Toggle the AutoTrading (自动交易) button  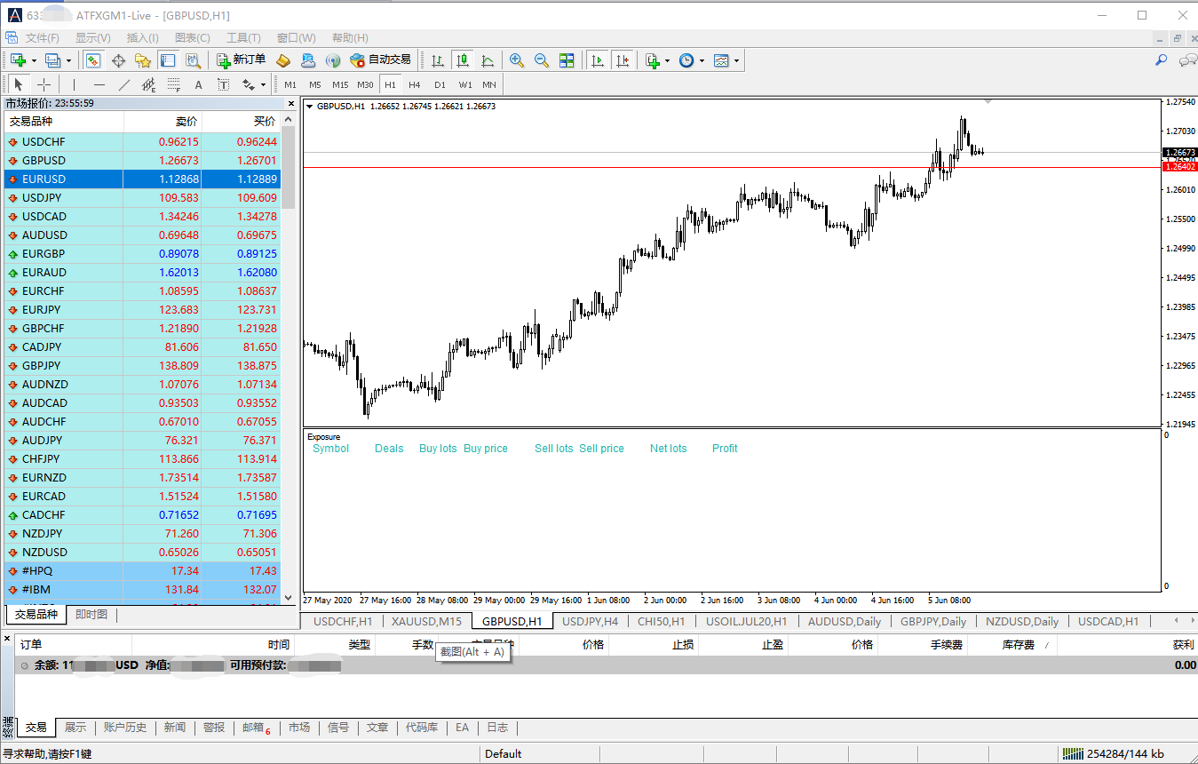[380, 60]
